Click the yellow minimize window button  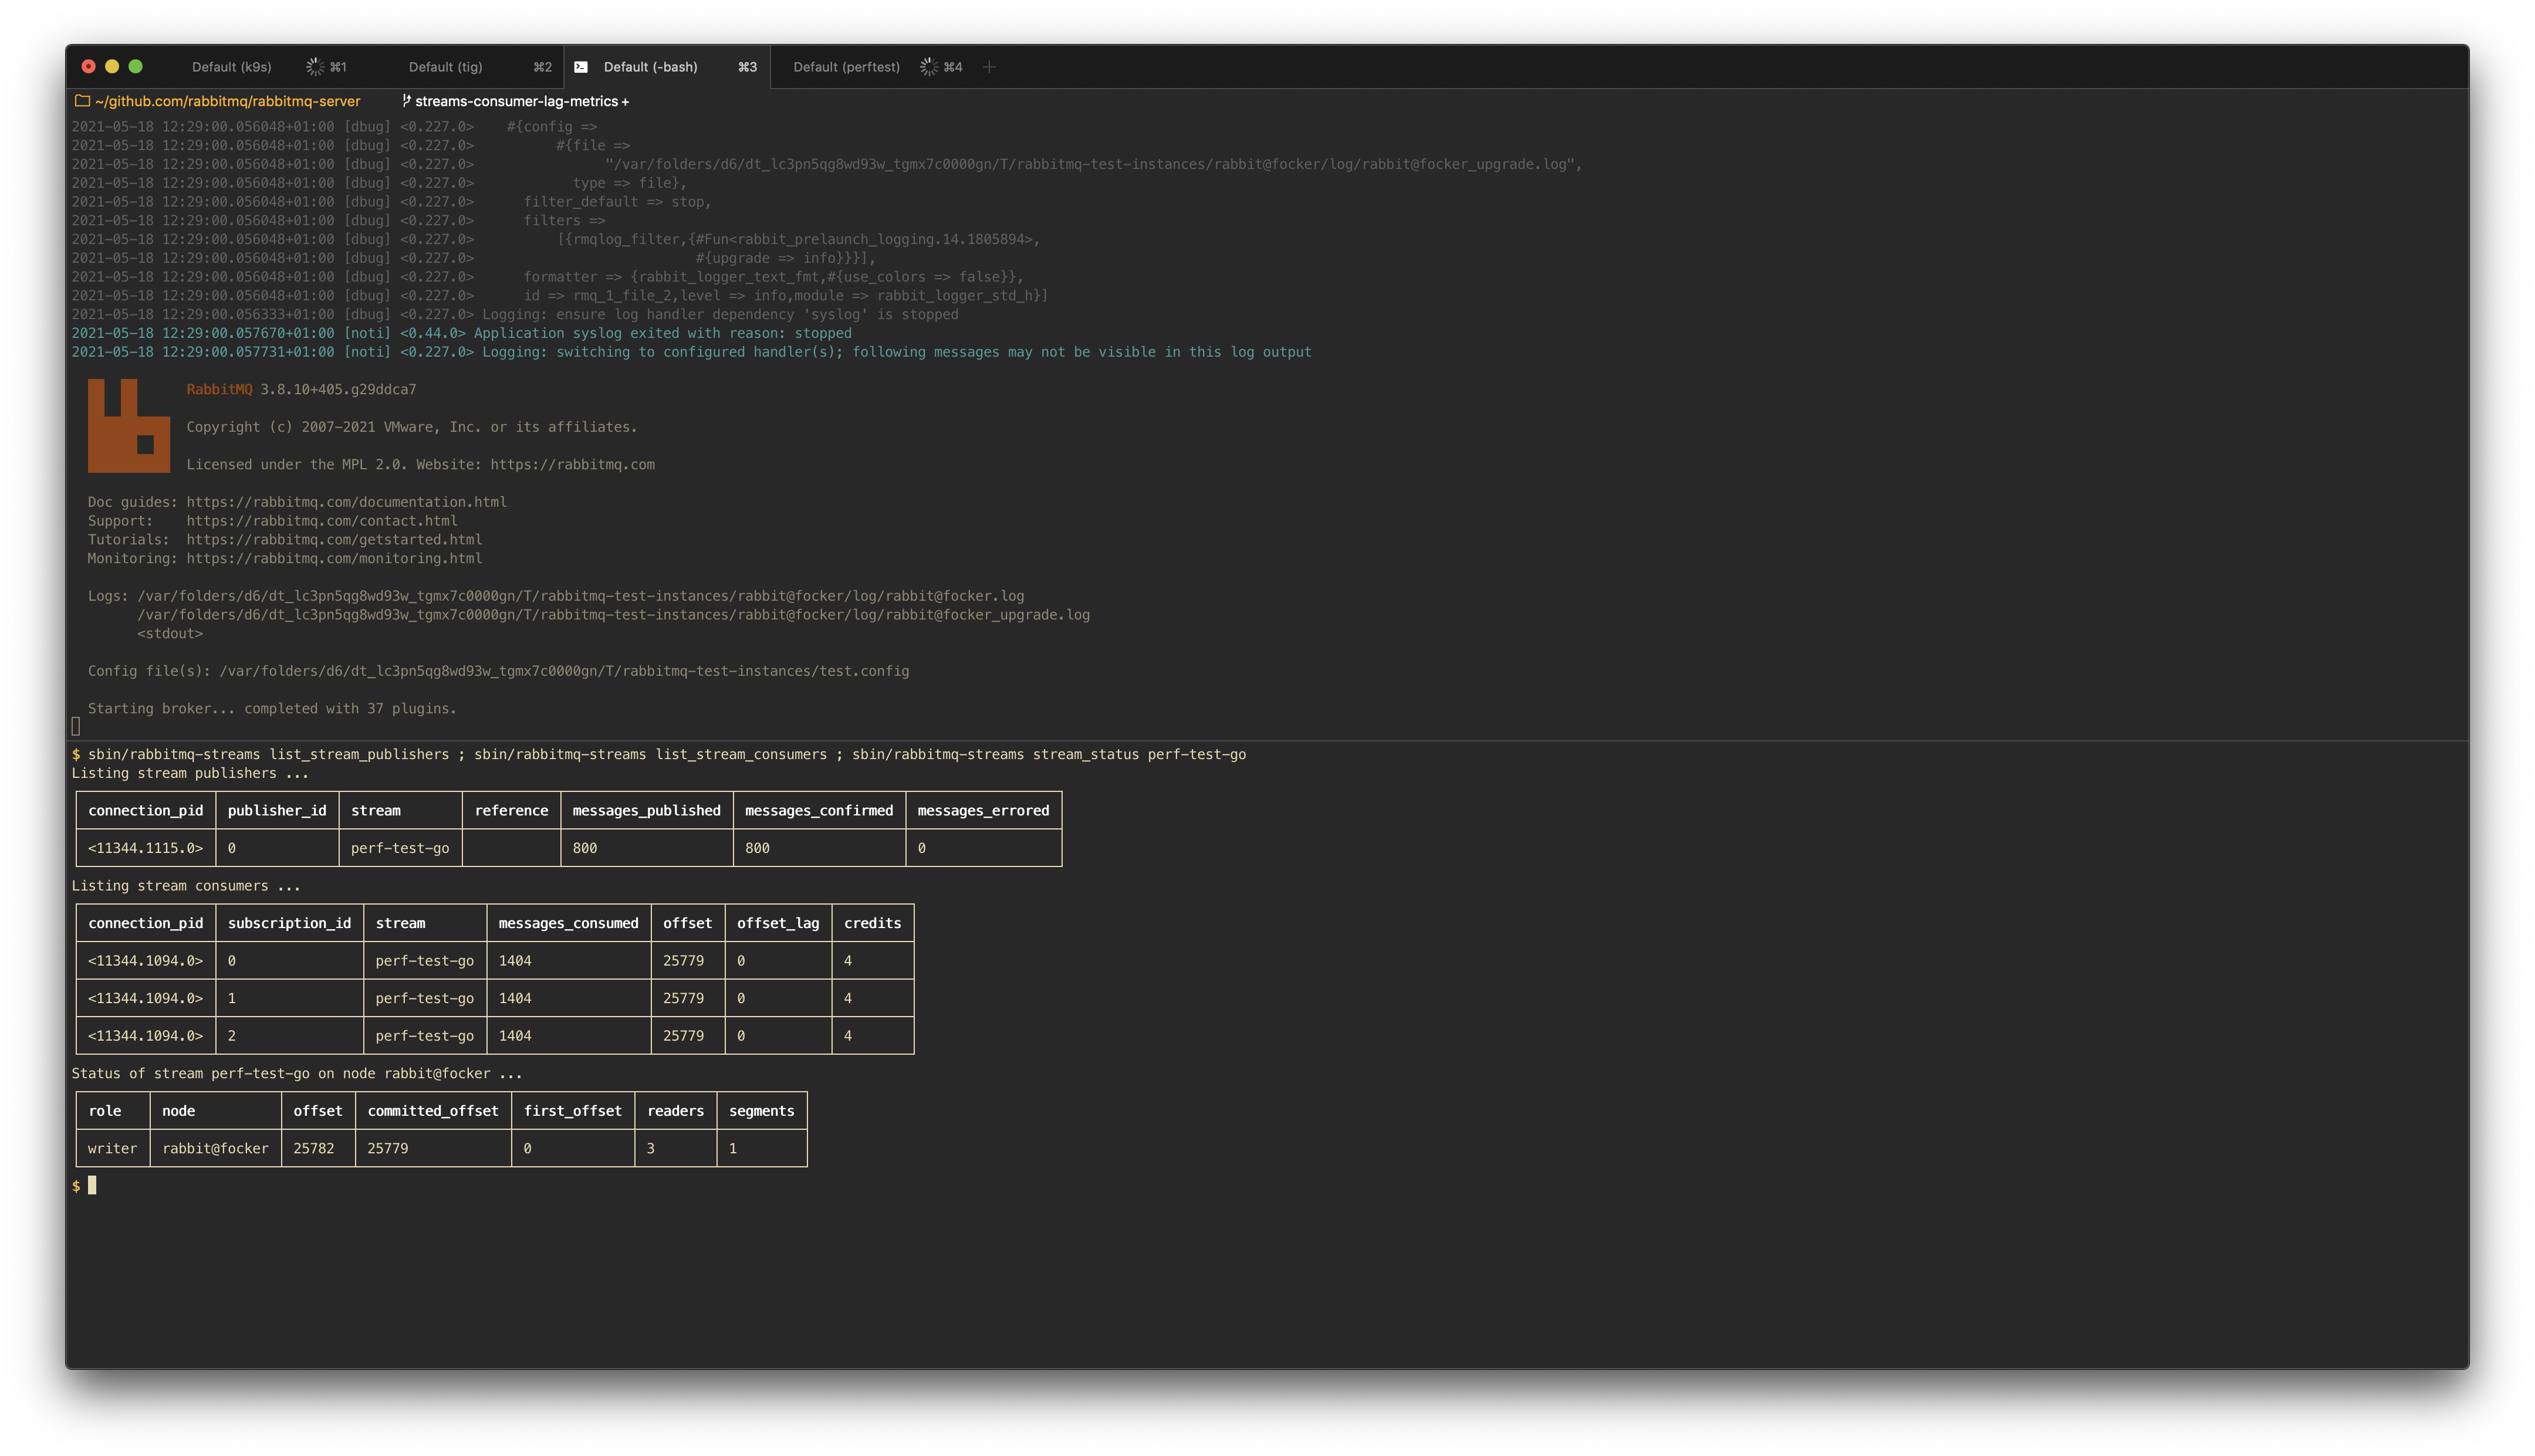point(112,67)
